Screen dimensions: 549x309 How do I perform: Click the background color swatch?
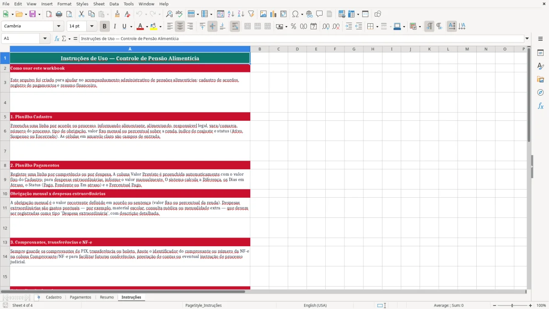[x=154, y=27]
